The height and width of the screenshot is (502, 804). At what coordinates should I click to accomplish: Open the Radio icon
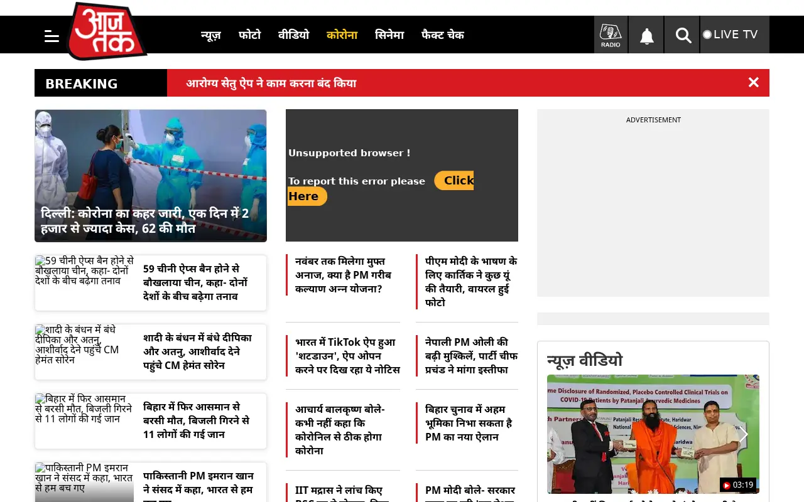(611, 35)
